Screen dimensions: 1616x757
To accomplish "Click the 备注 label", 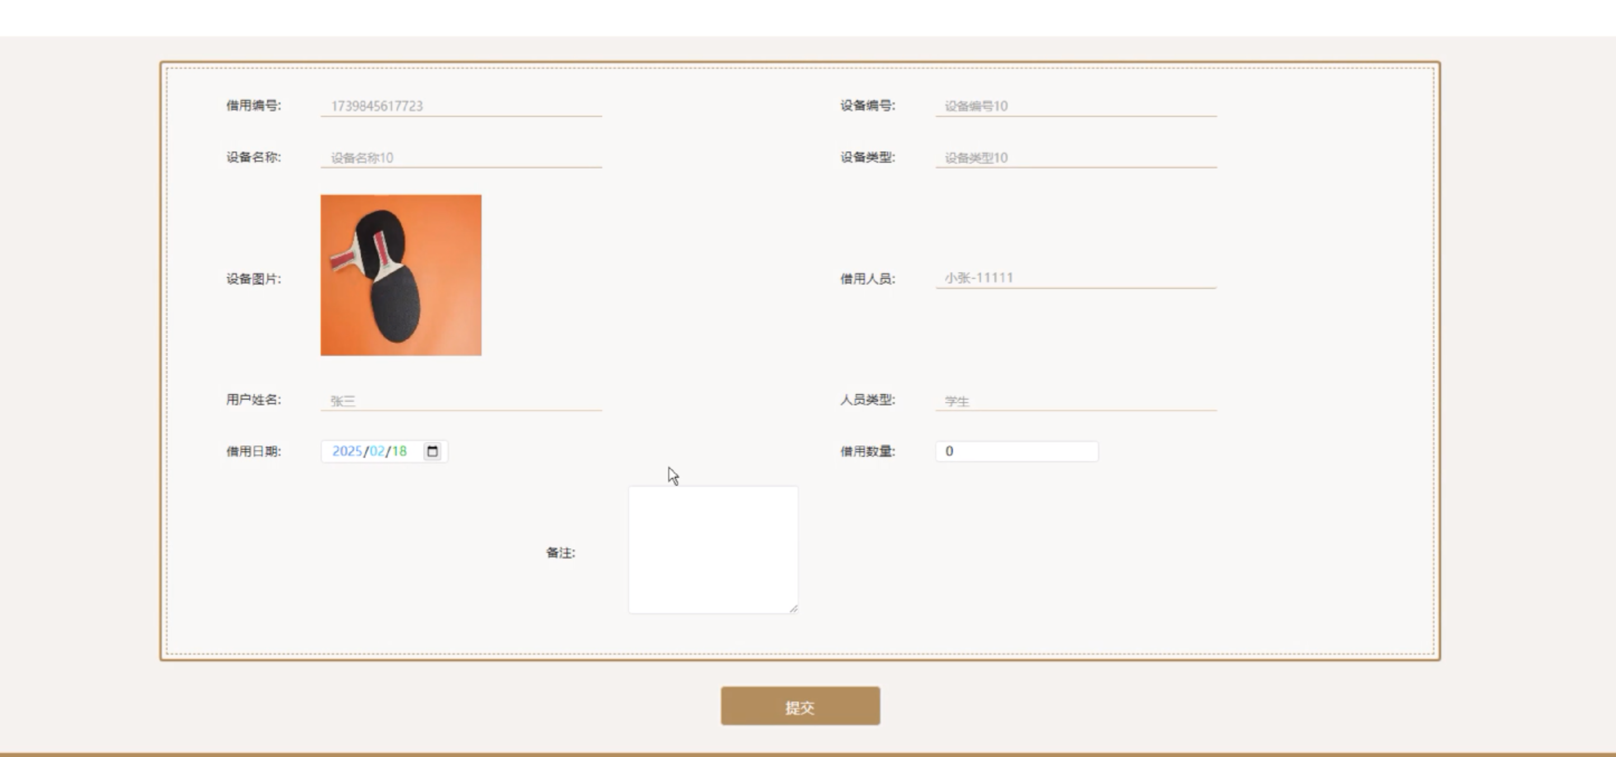I will coord(560,553).
